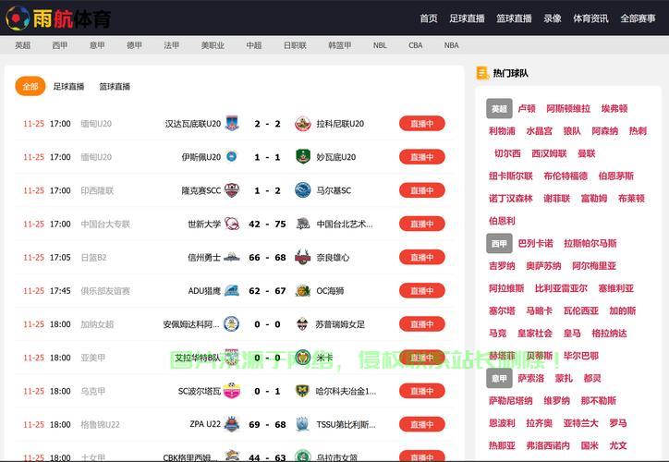This screenshot has width=669, height=462.
Task: Click the 中国台北艺术 team logo
Action: point(303,224)
